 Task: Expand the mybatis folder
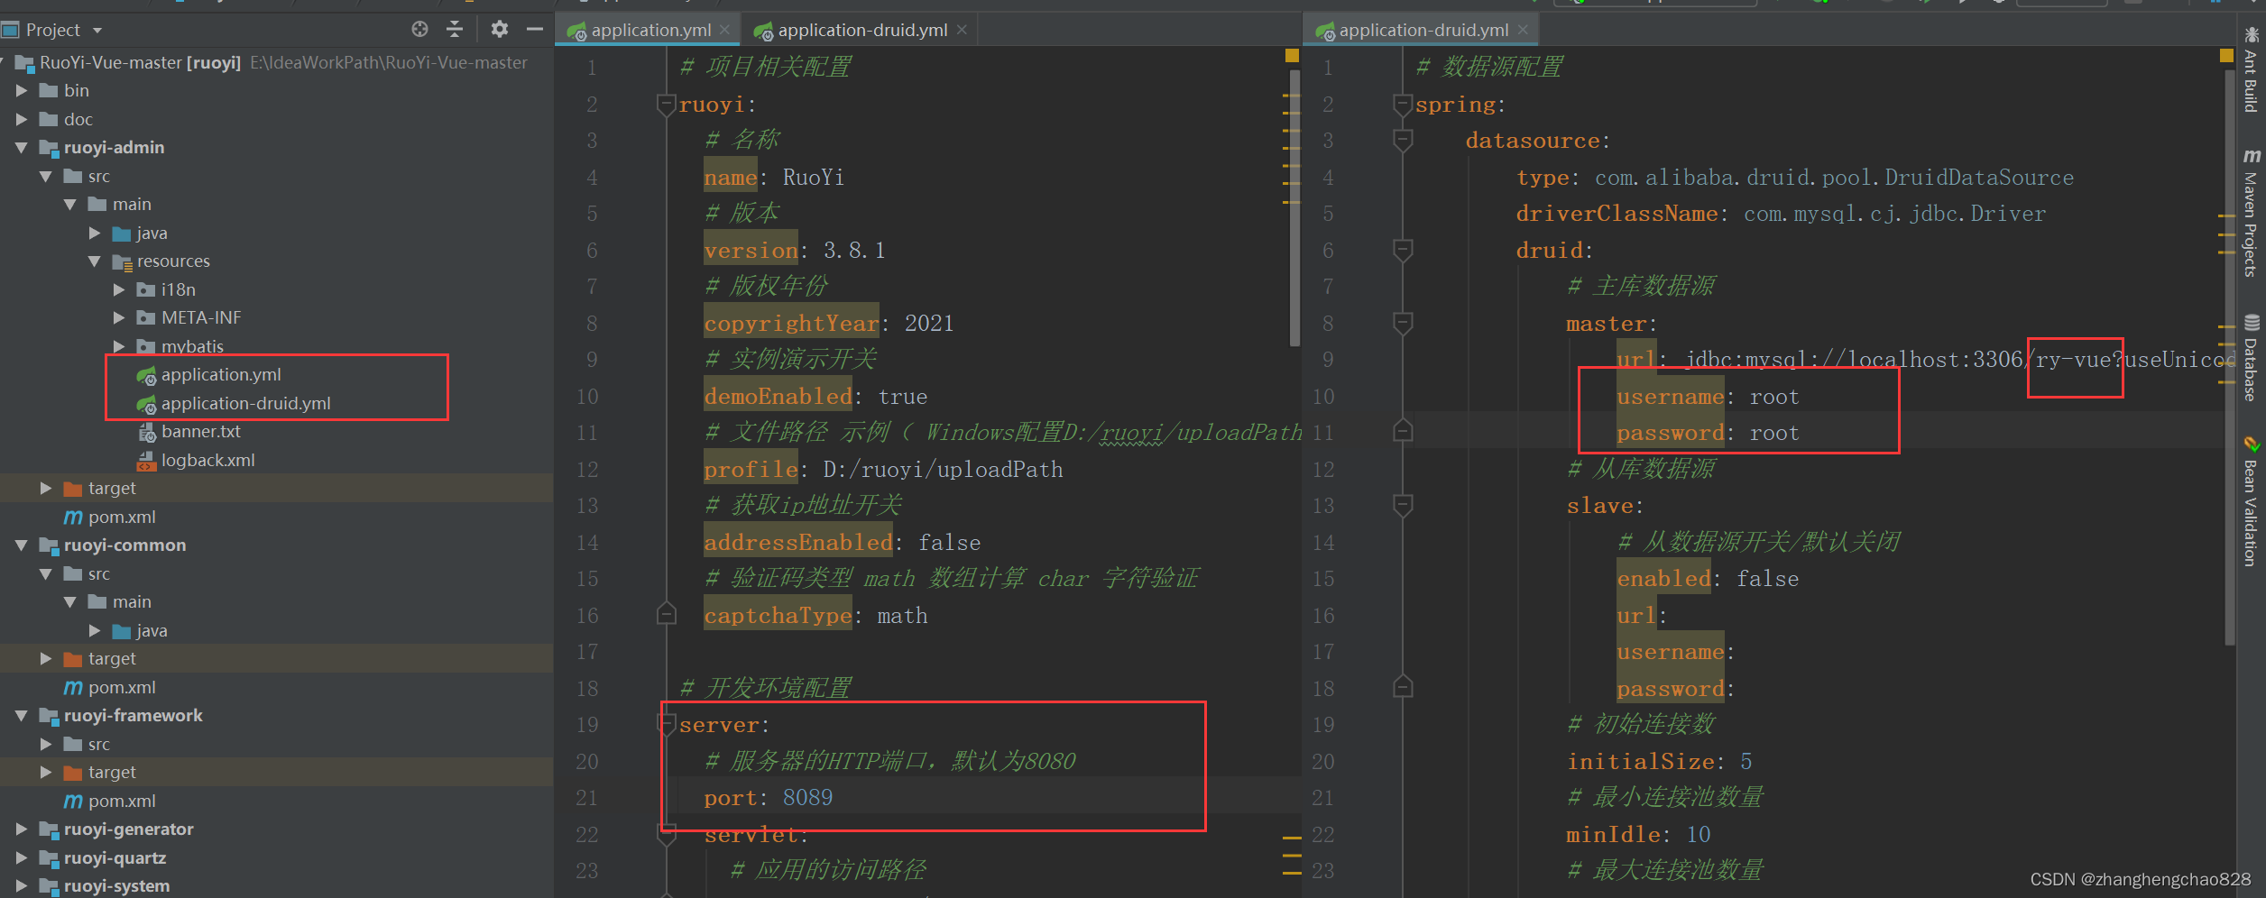point(119,346)
